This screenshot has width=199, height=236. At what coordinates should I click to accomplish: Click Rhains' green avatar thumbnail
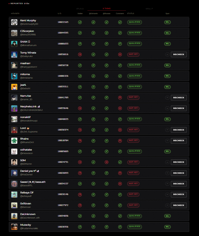pyautogui.click(x=14, y=141)
